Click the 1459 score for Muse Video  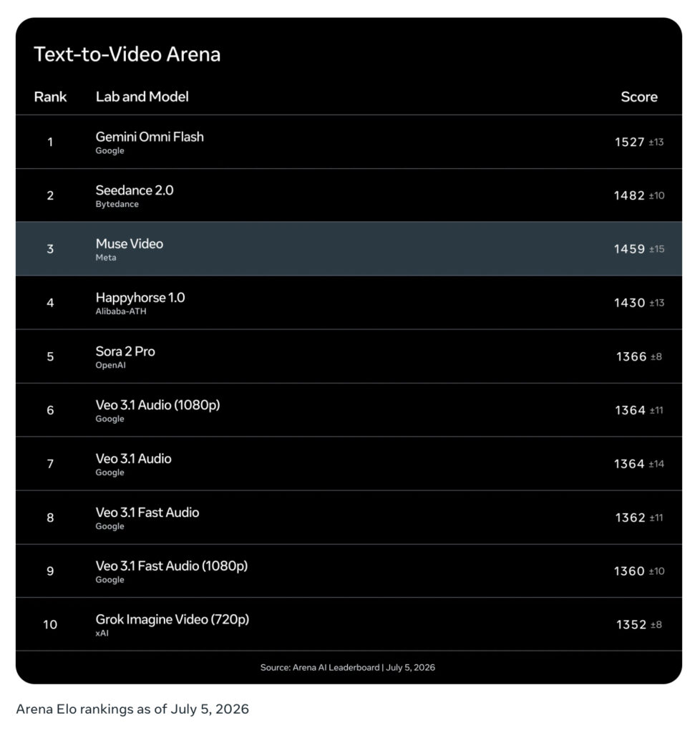tap(630, 249)
